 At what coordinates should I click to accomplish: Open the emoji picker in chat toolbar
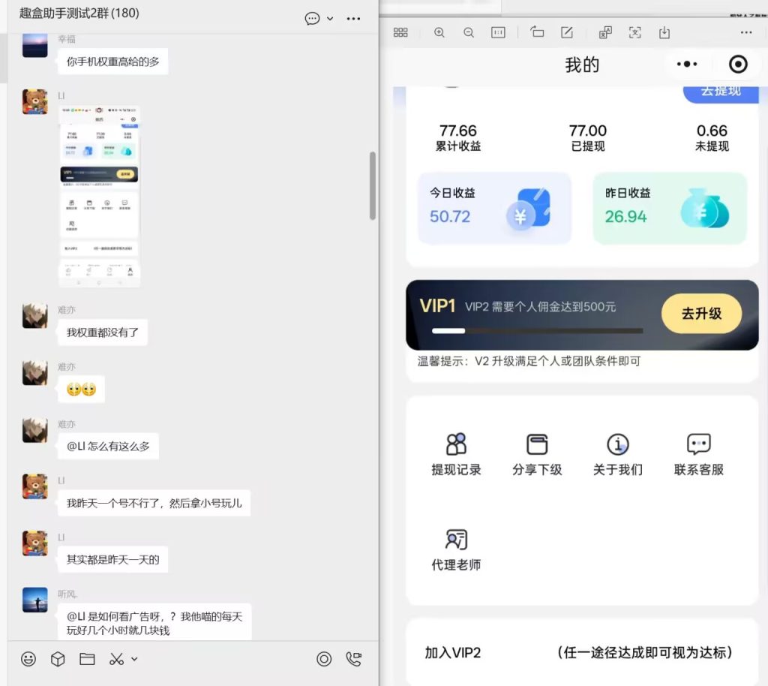point(28,659)
